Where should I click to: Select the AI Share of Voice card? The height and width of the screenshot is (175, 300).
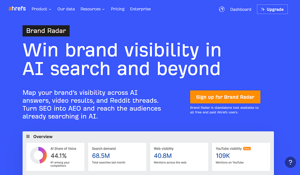pos(55,157)
